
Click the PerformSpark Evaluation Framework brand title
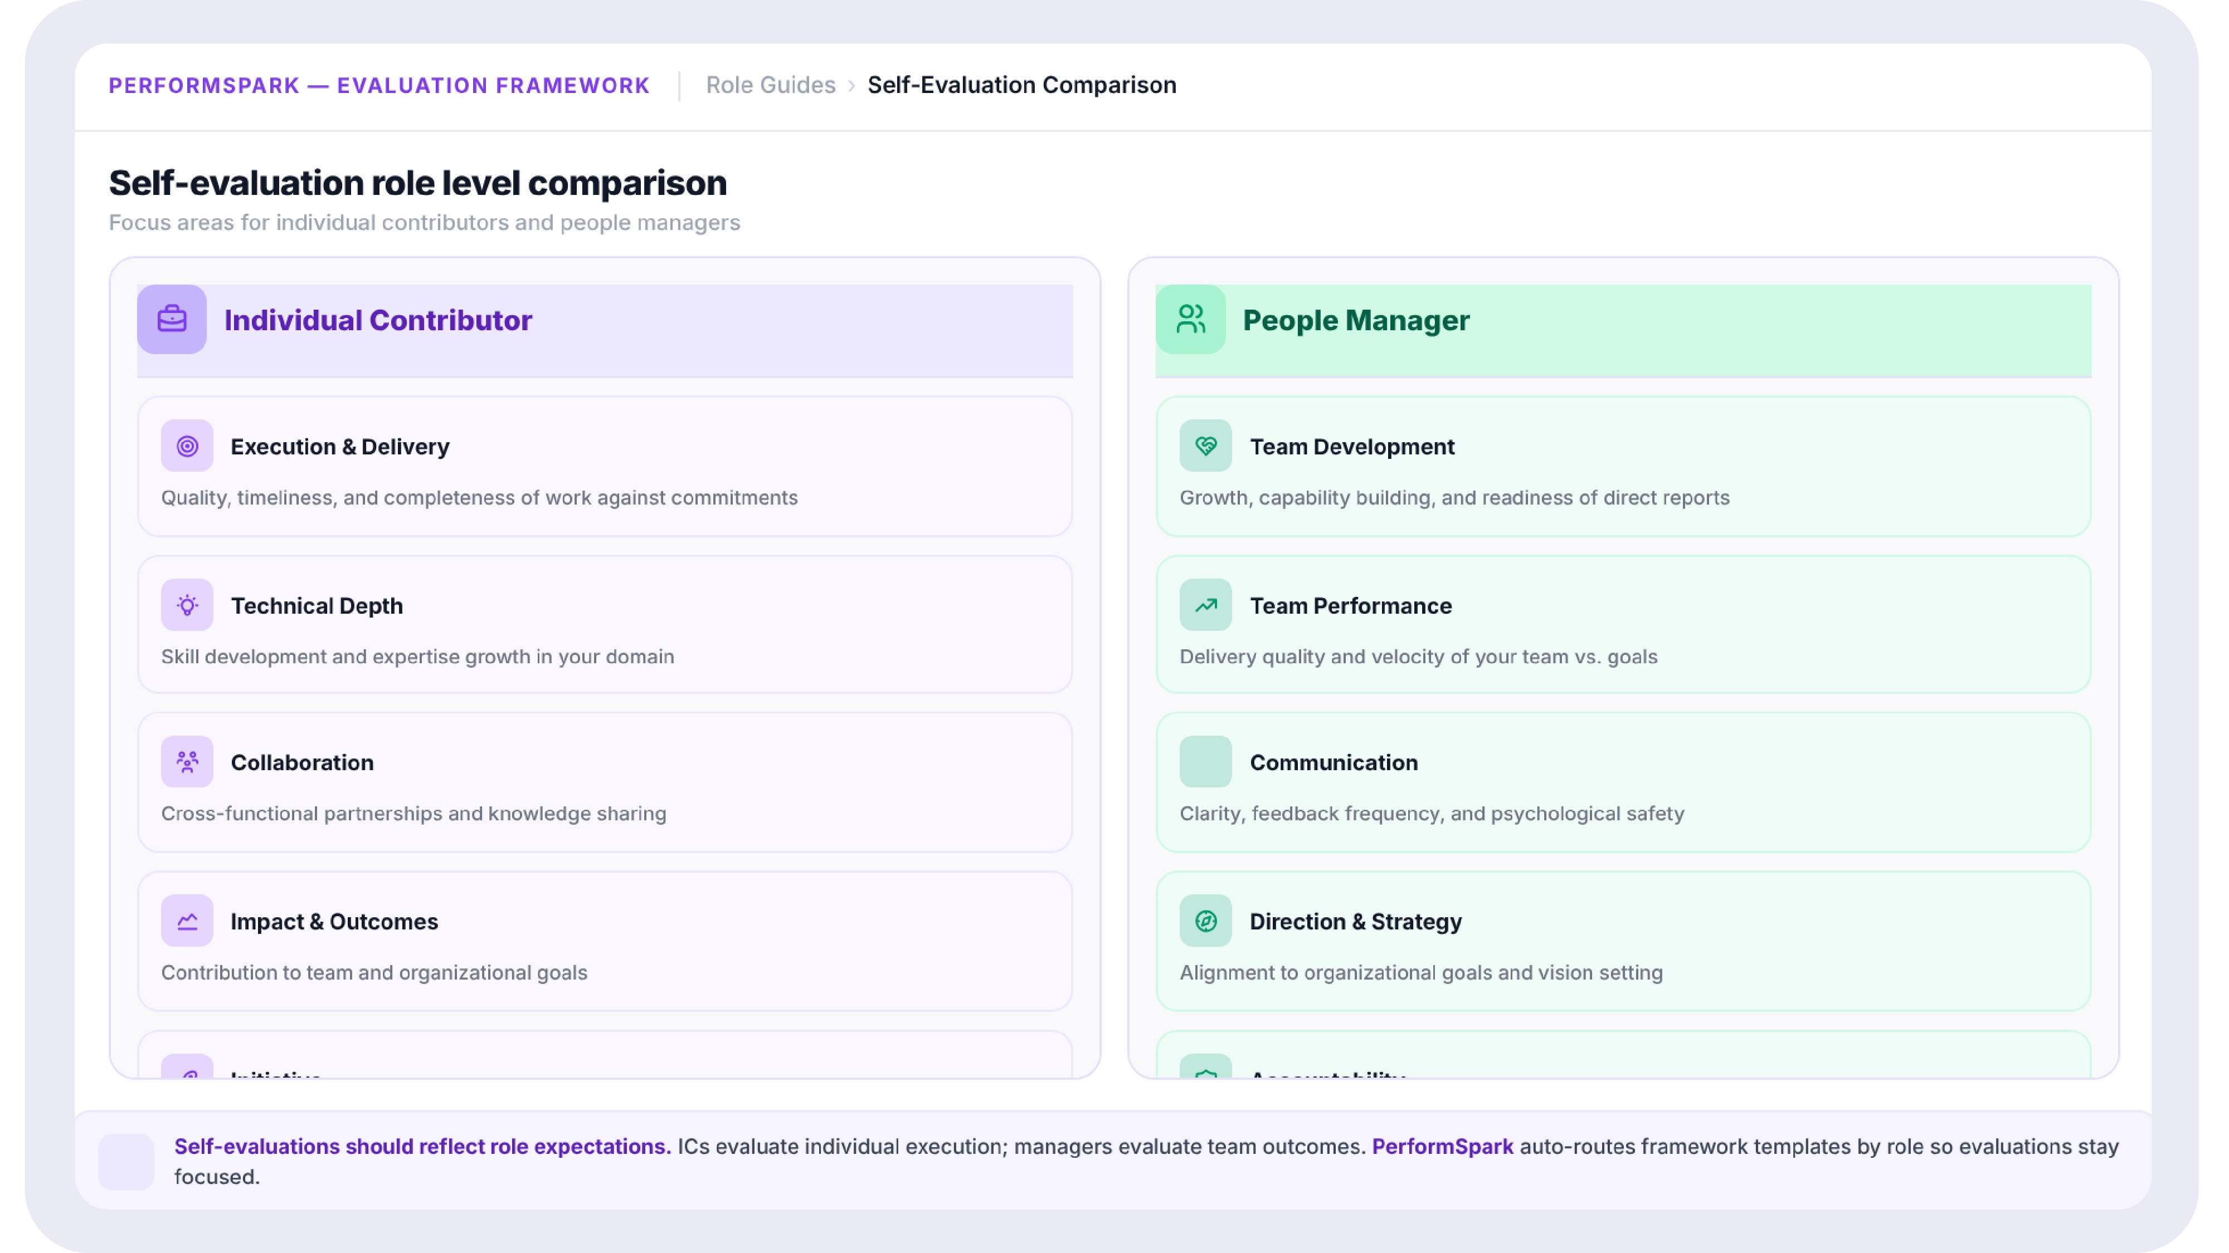coord(379,85)
